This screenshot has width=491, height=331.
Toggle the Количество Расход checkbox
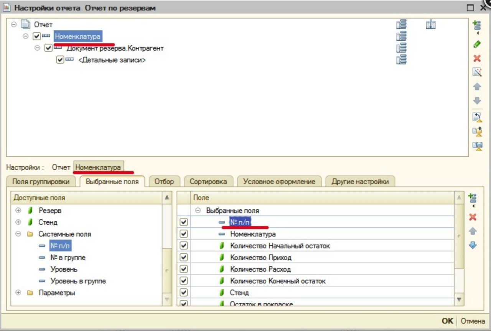tap(184, 269)
